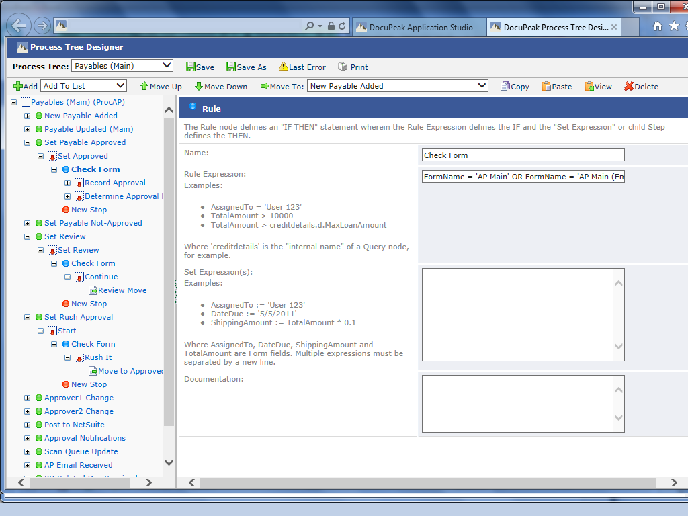
Task: Expand the New Payable Added node
Action: coord(28,116)
